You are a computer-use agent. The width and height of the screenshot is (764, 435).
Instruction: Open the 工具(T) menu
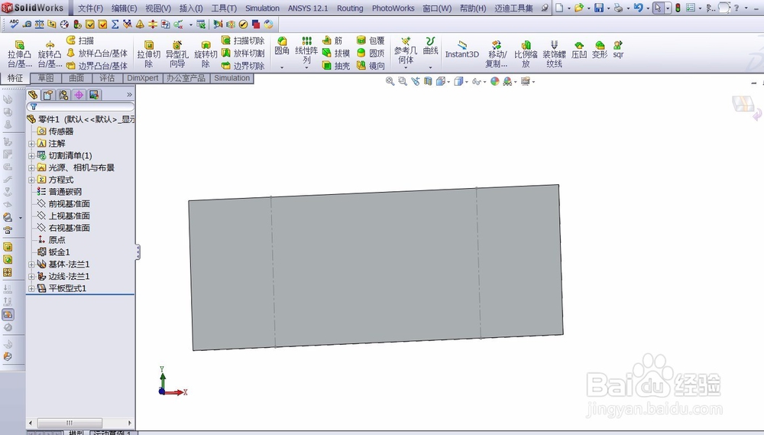tap(224, 8)
